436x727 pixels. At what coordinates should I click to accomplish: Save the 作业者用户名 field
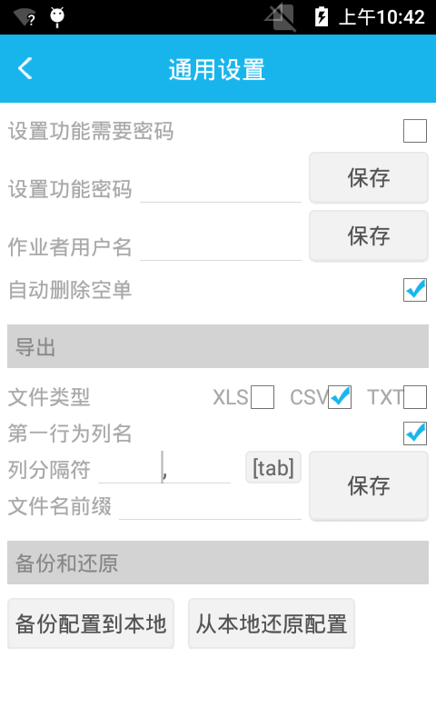click(369, 235)
